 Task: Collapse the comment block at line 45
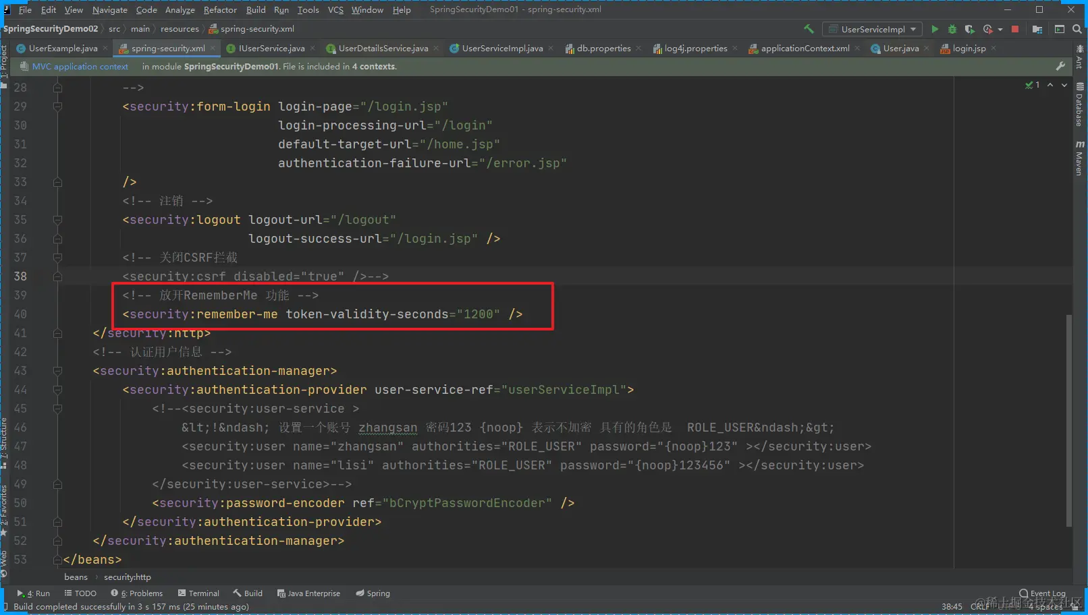click(57, 409)
